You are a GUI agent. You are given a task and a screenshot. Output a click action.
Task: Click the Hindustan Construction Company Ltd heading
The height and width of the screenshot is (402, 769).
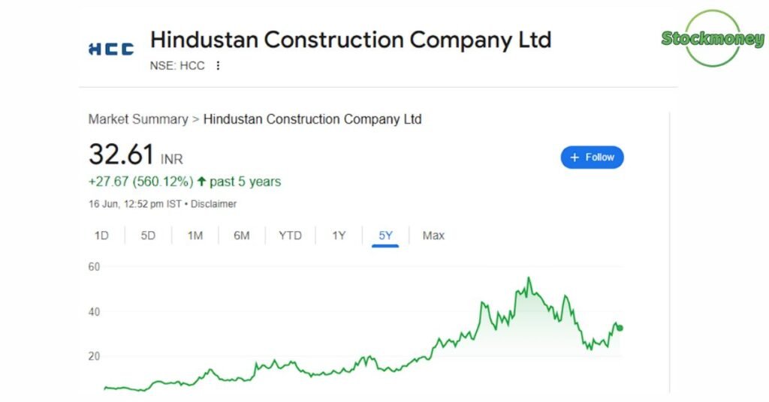[351, 40]
